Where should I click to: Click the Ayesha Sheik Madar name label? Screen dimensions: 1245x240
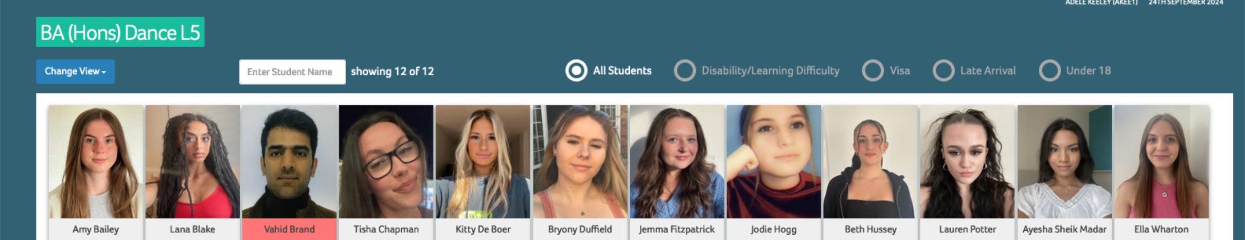point(1065,229)
